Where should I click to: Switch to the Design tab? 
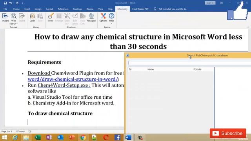point(38,9)
